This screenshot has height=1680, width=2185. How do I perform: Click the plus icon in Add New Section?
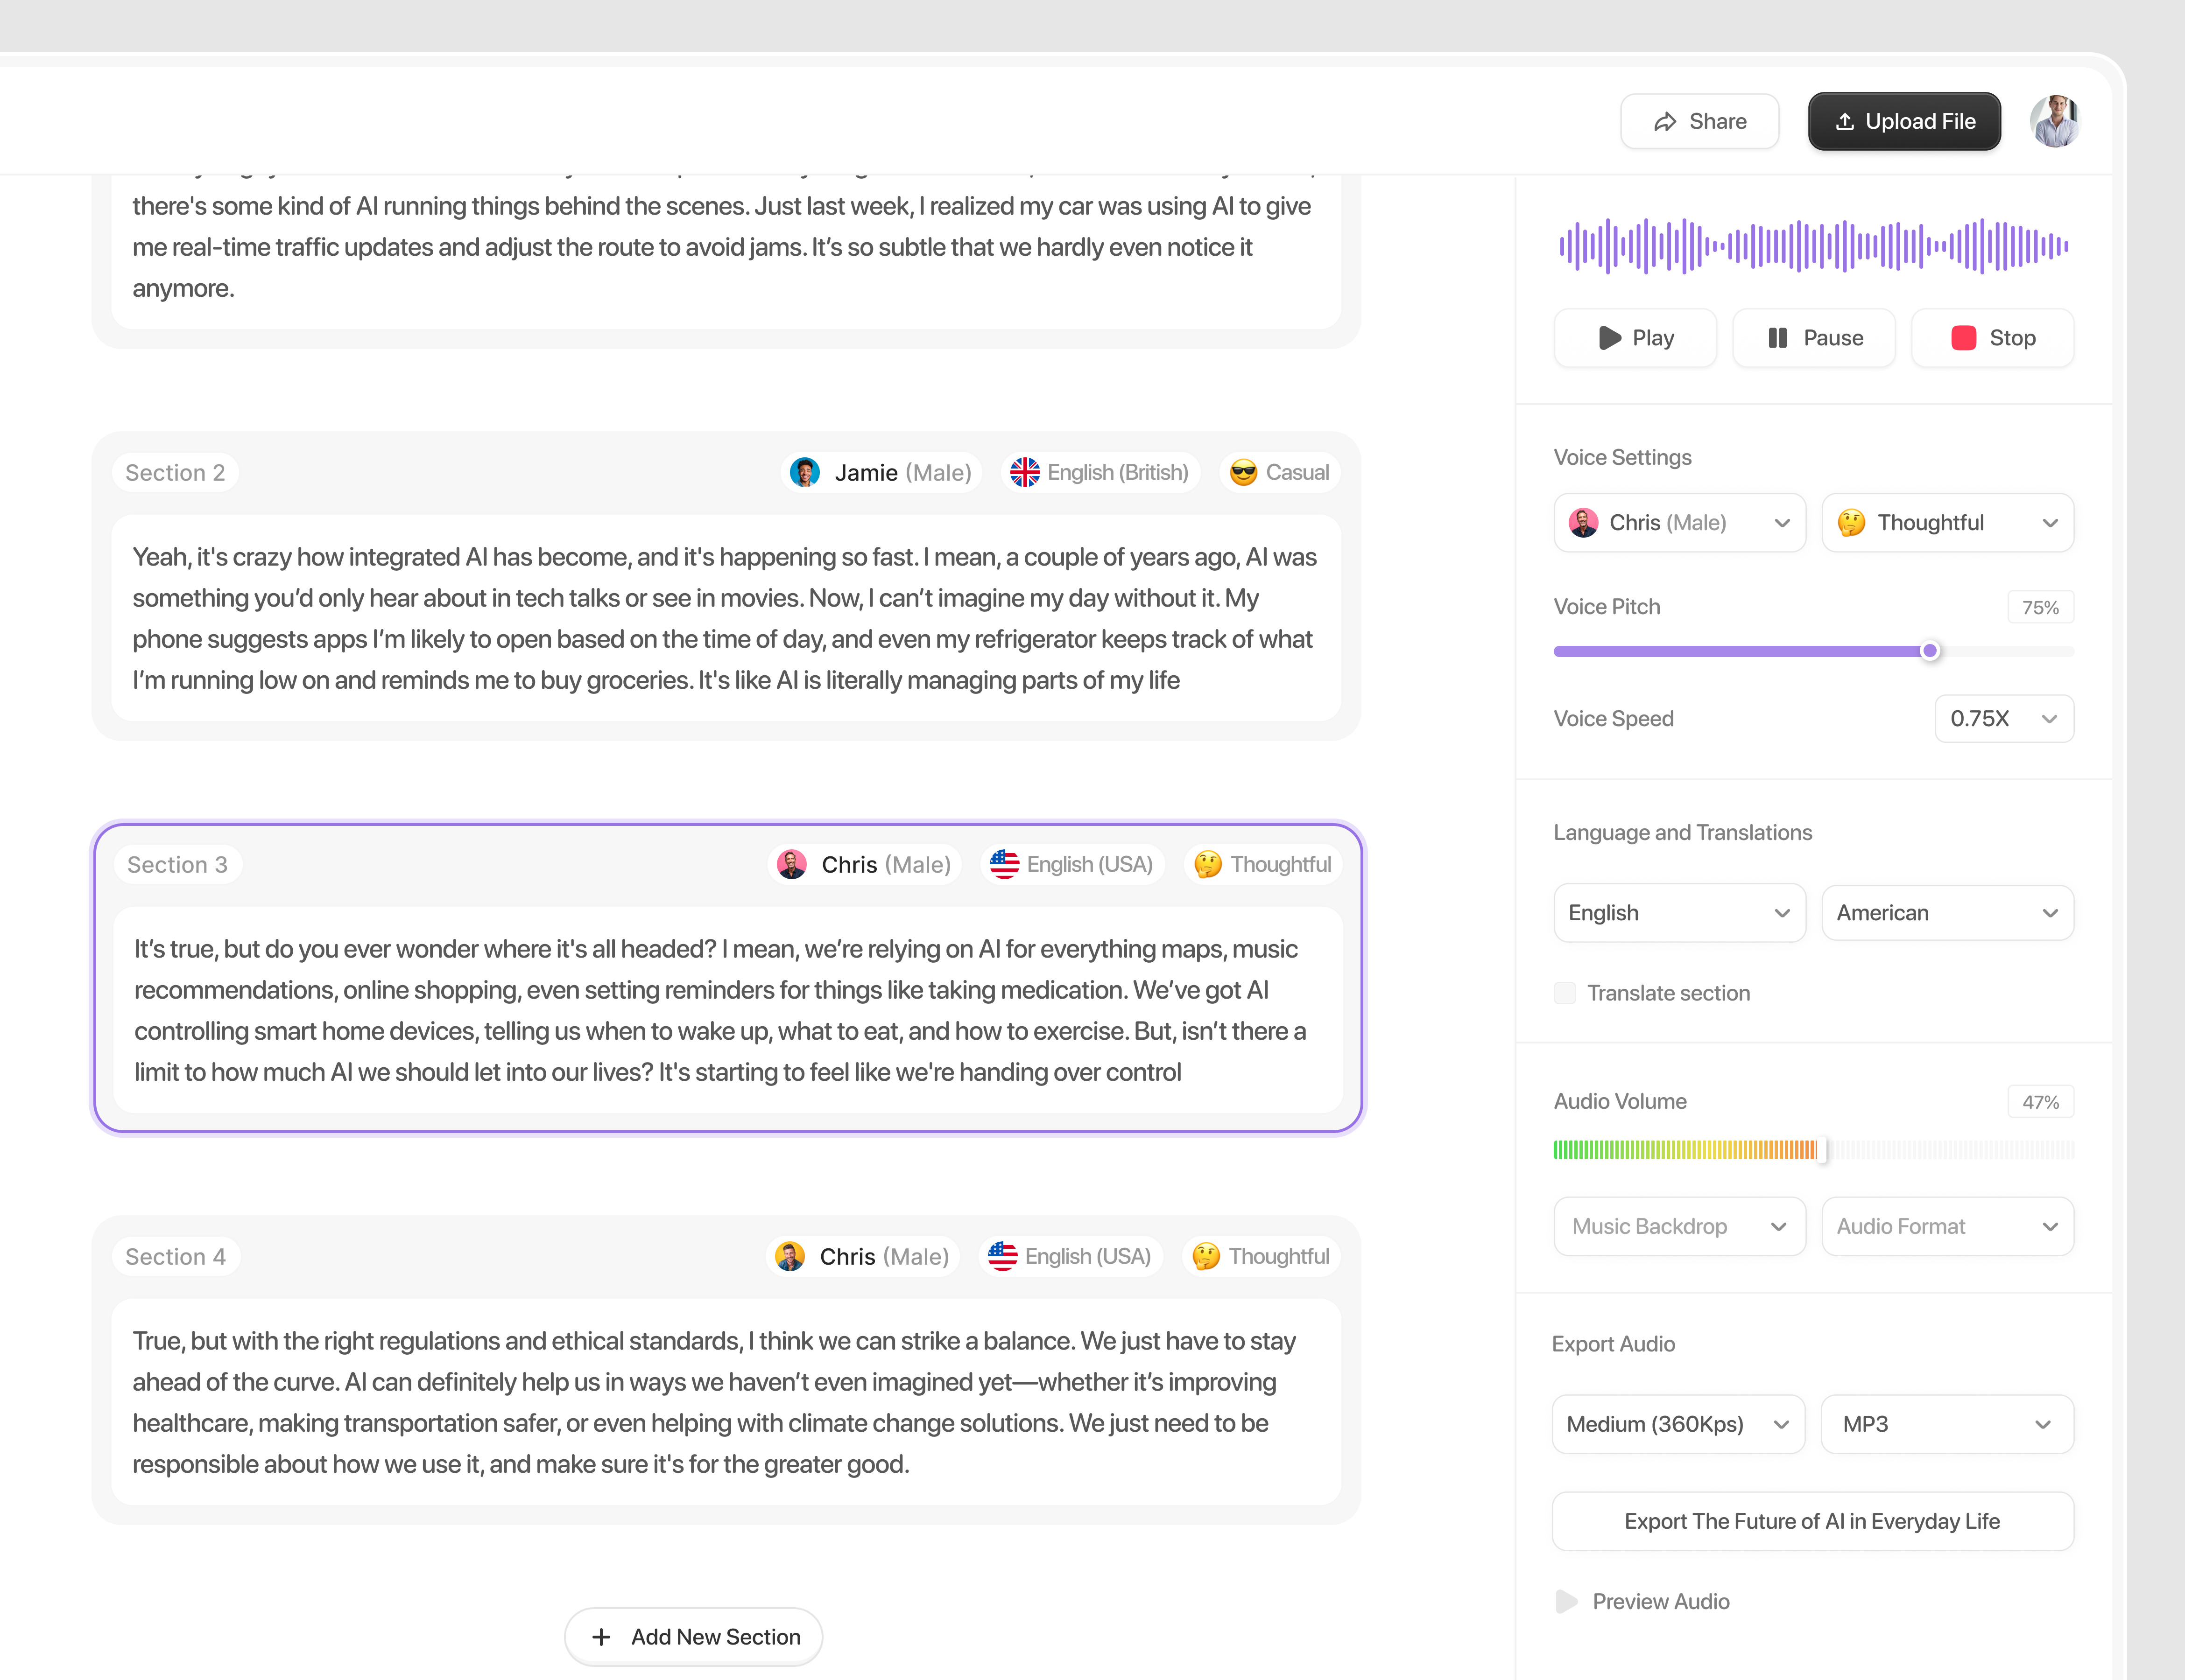(x=601, y=1637)
